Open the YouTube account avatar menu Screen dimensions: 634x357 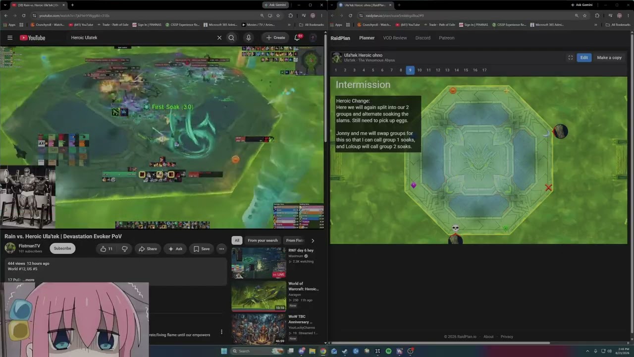(313, 38)
